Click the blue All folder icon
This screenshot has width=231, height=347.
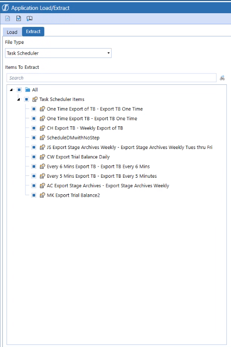pyautogui.click(x=28, y=90)
